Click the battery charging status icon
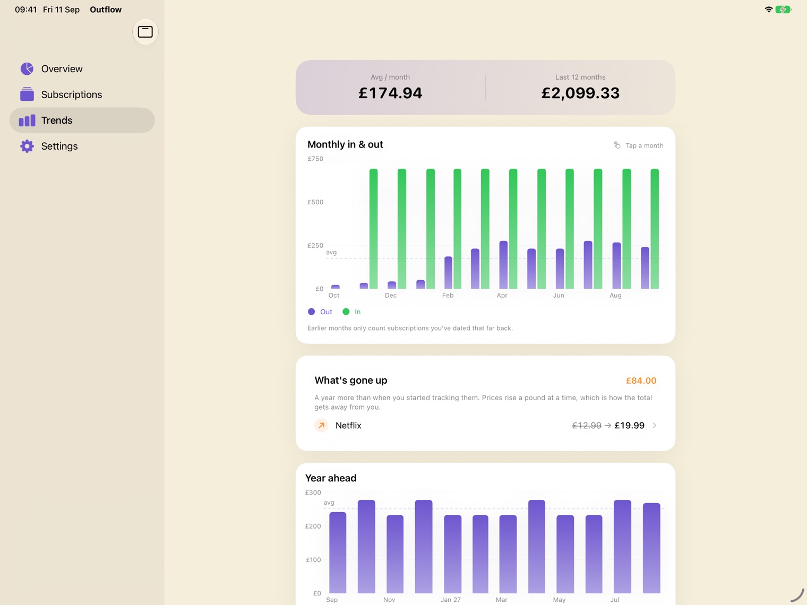 point(783,10)
